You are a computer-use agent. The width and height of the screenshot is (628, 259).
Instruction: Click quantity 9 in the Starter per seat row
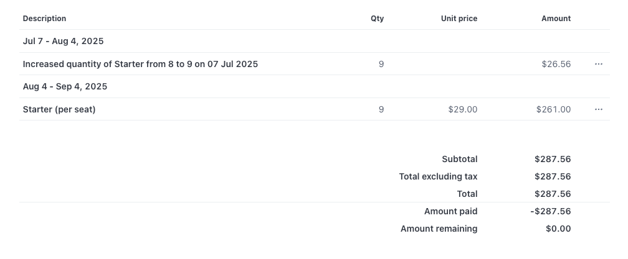[381, 109]
